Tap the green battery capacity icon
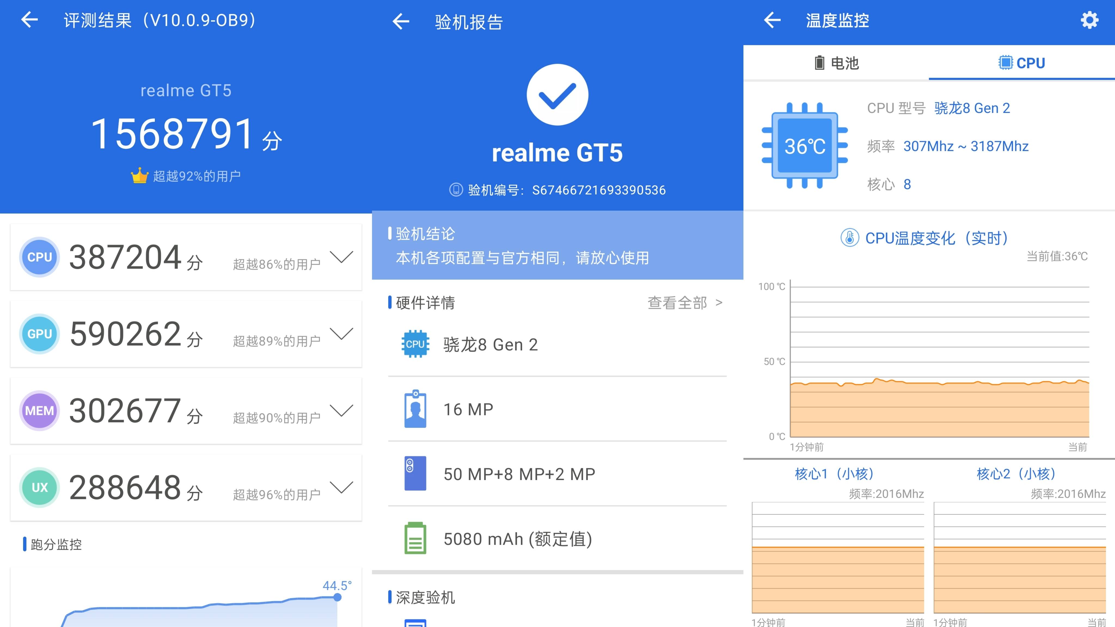Viewport: 1115px width, 627px height. (x=415, y=538)
